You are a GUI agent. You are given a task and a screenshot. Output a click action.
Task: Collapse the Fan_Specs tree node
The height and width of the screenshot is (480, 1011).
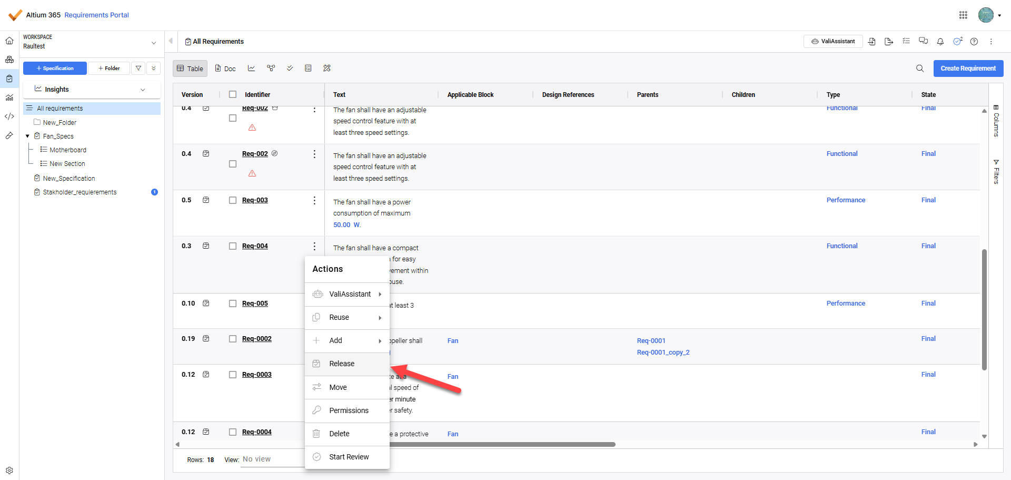pos(27,136)
